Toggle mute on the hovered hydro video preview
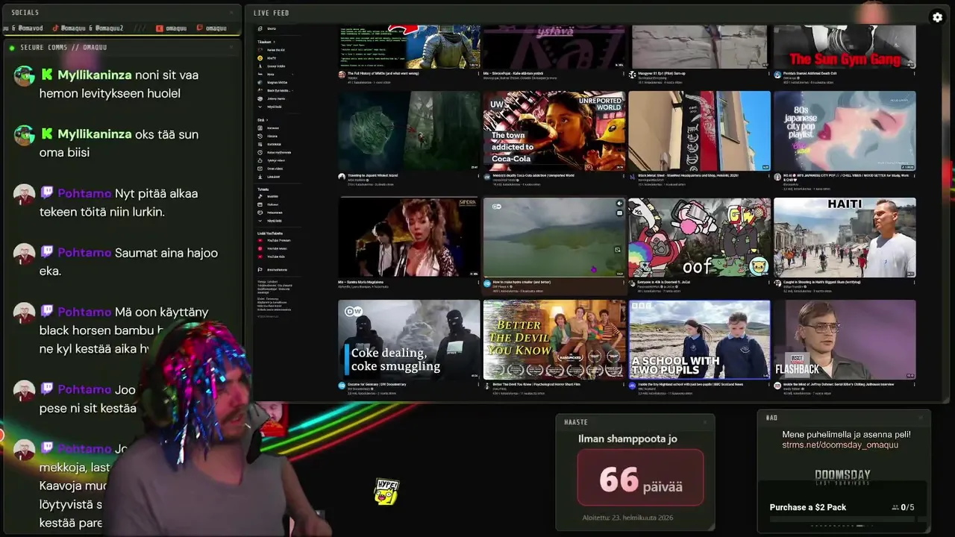This screenshot has height=537, width=955. point(619,204)
